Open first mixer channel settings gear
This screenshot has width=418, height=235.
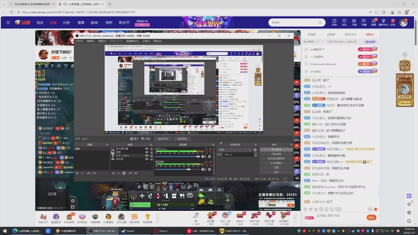pyautogui.click(x=210, y=156)
